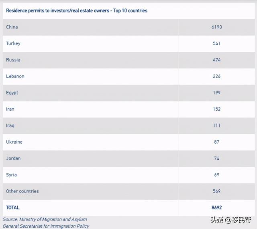The height and width of the screenshot is (229, 257).
Task: Click the value 474 for Russia
Action: (x=217, y=60)
